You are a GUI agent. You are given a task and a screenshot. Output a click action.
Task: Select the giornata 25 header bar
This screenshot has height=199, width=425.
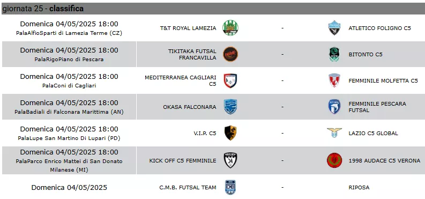click(213, 9)
